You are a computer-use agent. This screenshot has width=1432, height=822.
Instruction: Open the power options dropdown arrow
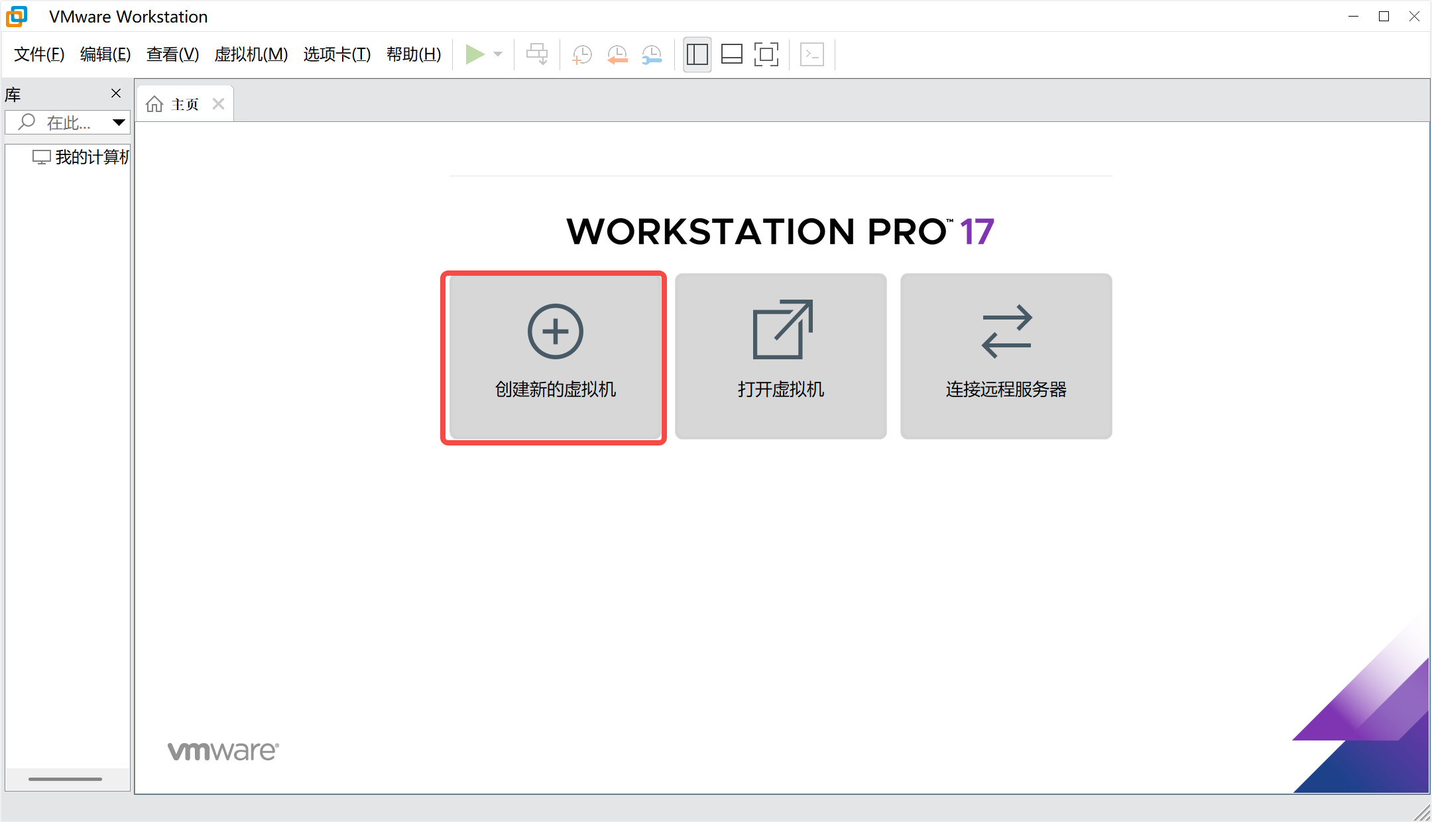(499, 54)
